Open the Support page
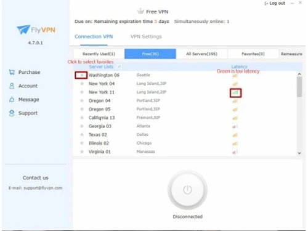The height and width of the screenshot is (231, 308). [x=28, y=113]
